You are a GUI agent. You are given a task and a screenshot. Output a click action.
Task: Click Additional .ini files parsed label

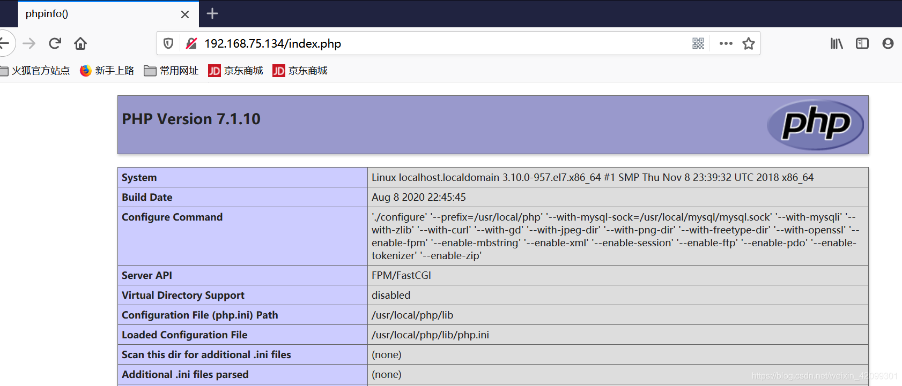tap(185, 374)
